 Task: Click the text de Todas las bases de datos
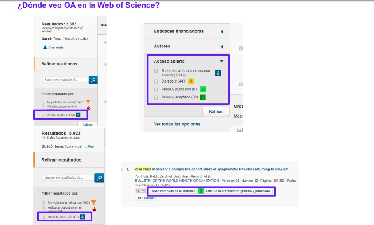(61, 138)
